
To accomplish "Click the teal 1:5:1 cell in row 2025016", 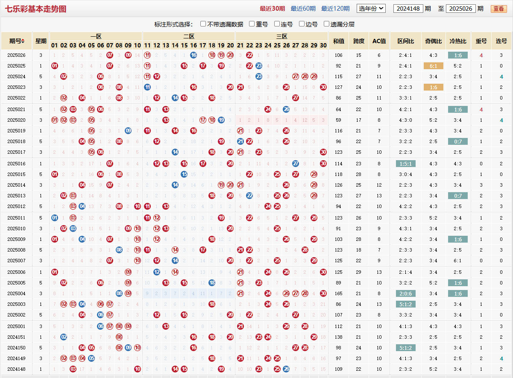I will click(x=405, y=164).
